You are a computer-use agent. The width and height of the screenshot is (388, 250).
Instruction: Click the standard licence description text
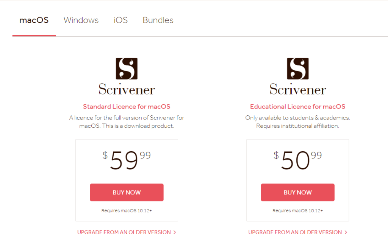(x=127, y=122)
